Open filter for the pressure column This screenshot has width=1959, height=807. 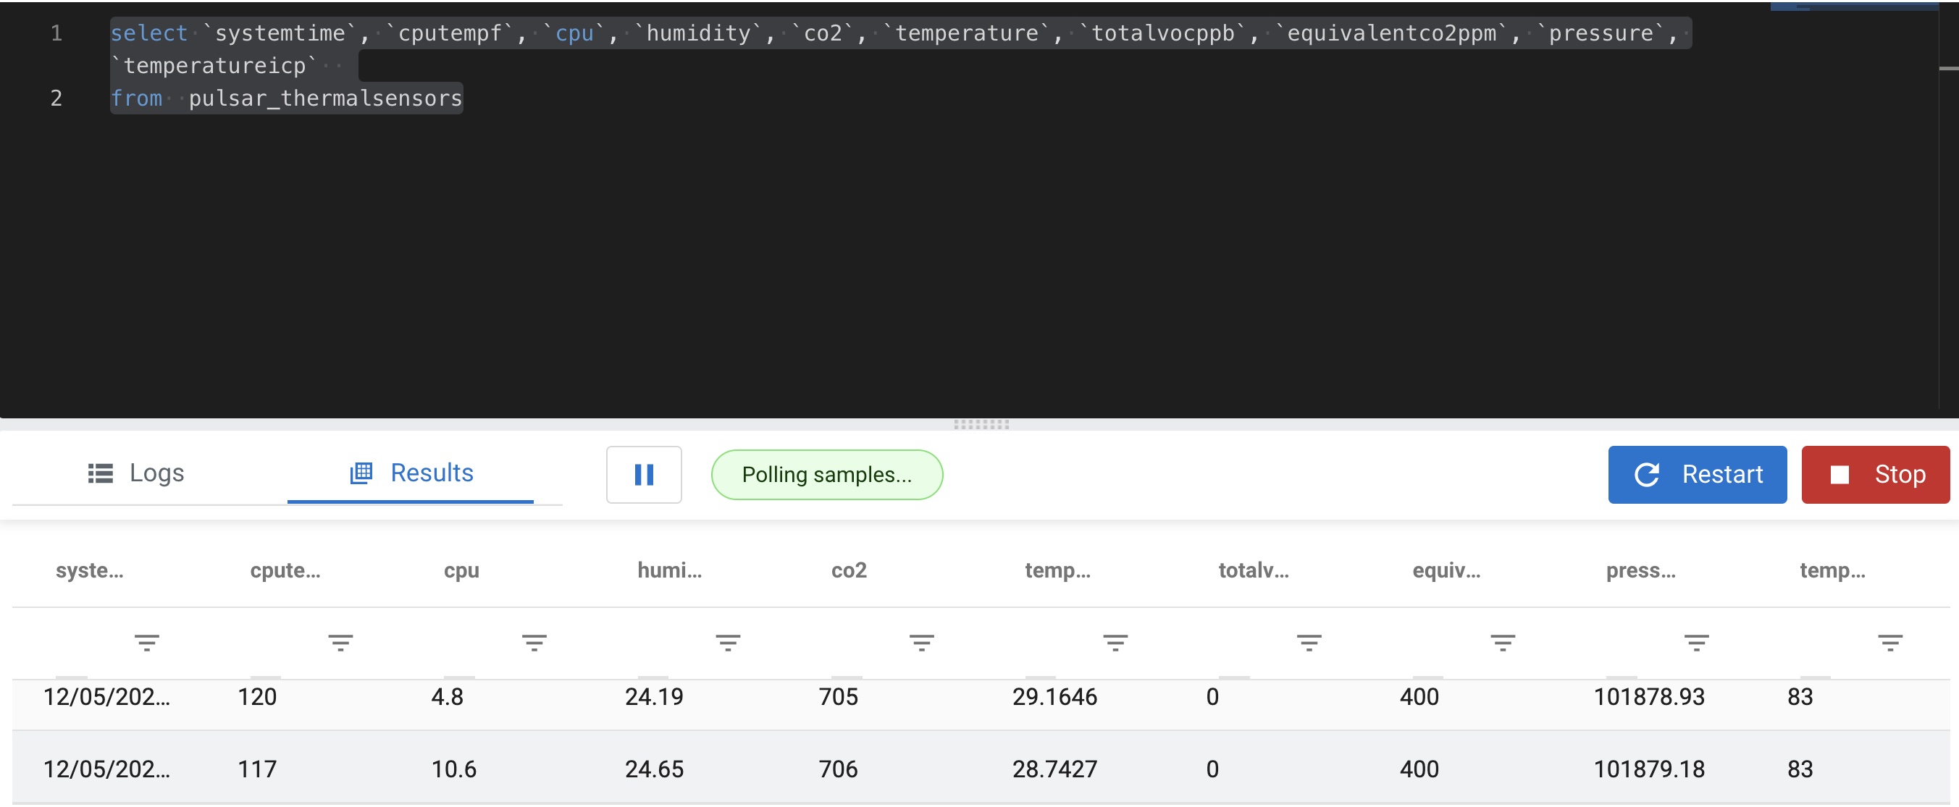pos(1696,643)
